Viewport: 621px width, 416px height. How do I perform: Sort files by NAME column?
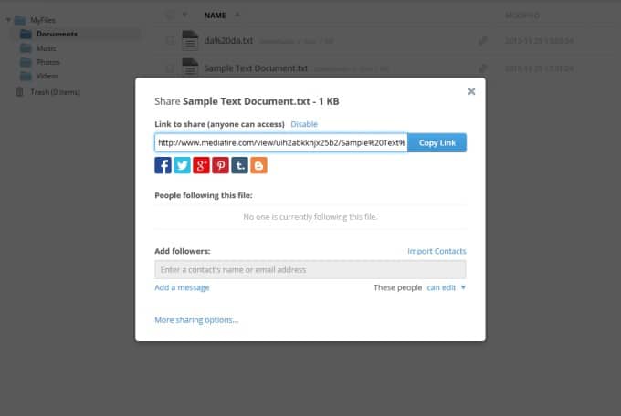[215, 16]
